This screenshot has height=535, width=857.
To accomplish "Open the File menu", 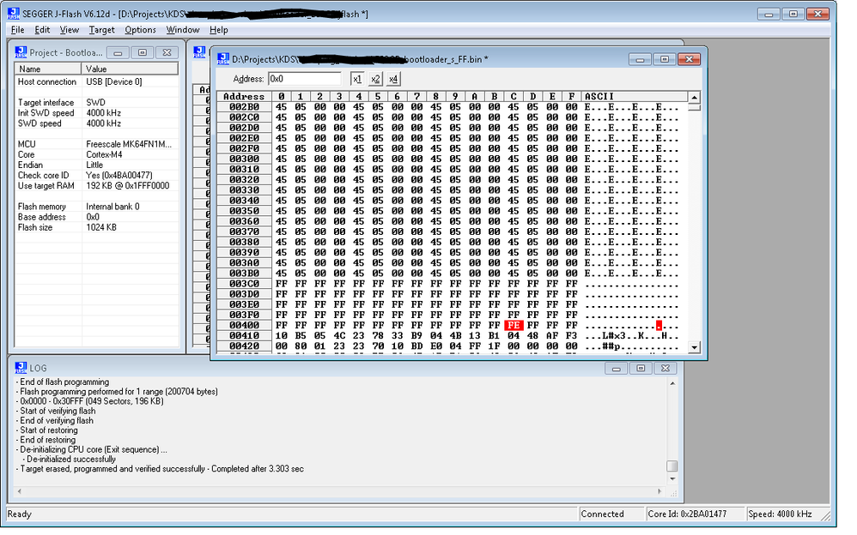I will pos(17,29).
